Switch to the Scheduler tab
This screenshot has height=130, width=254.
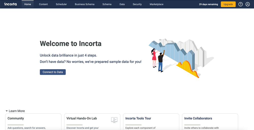pyautogui.click(x=61, y=4)
